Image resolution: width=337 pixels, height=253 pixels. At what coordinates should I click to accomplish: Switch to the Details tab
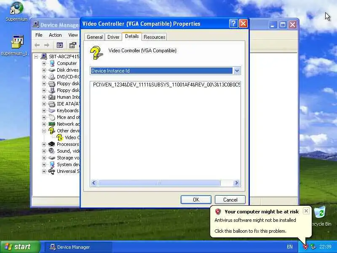point(132,36)
